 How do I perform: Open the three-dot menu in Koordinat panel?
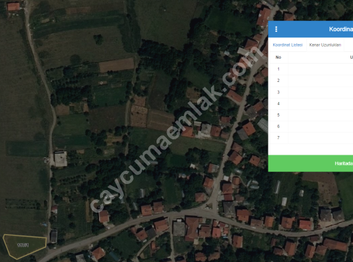coord(276,29)
